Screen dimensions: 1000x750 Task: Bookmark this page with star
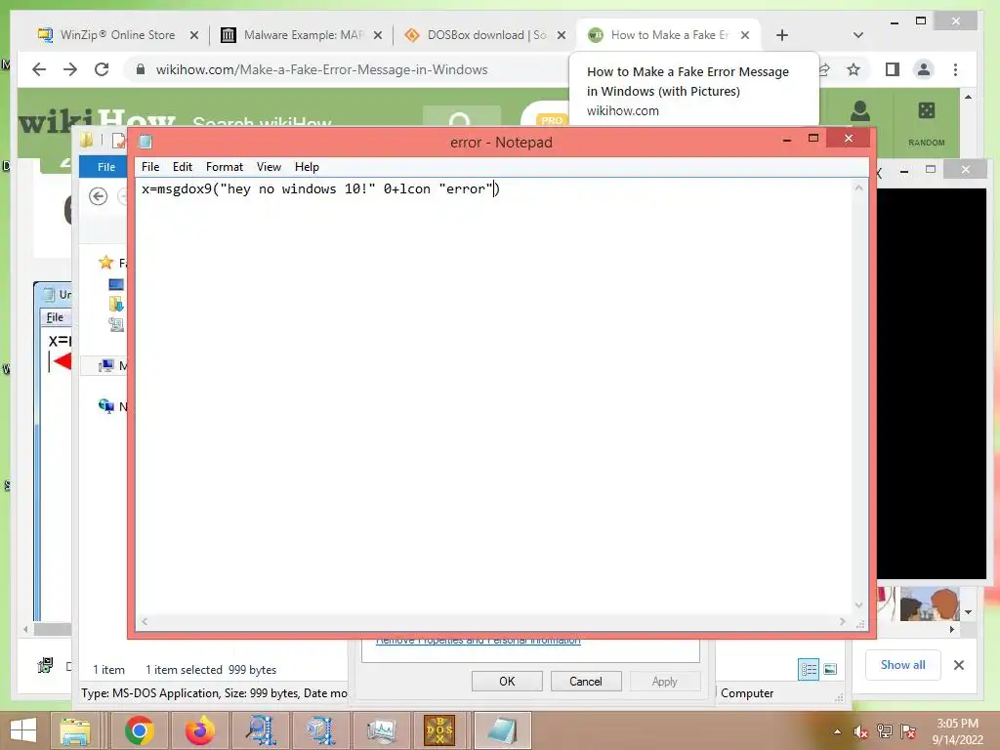click(854, 69)
